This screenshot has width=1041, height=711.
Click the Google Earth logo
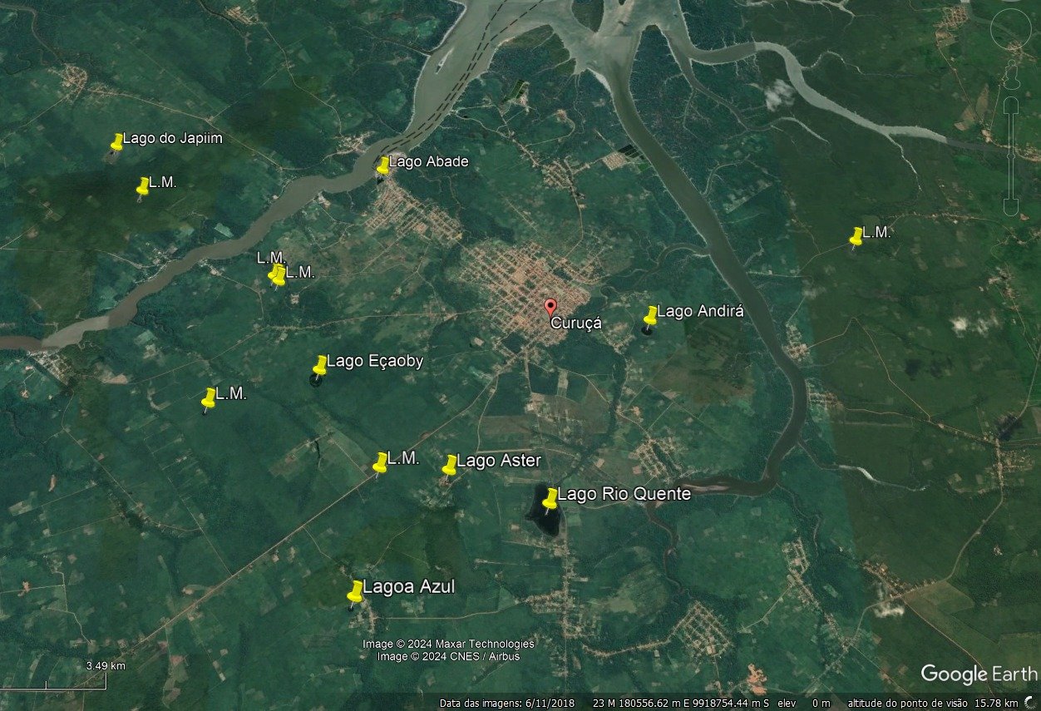point(979,674)
